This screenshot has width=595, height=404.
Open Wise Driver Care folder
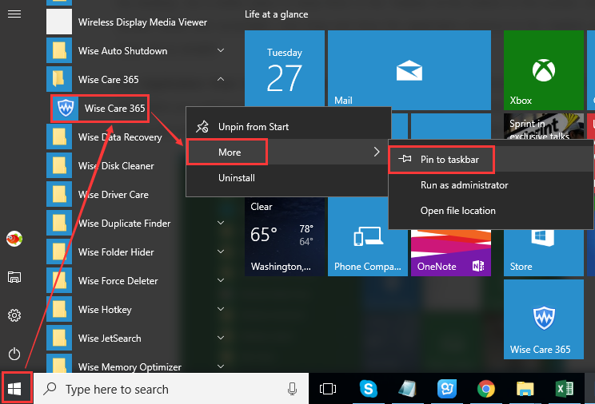click(137, 195)
